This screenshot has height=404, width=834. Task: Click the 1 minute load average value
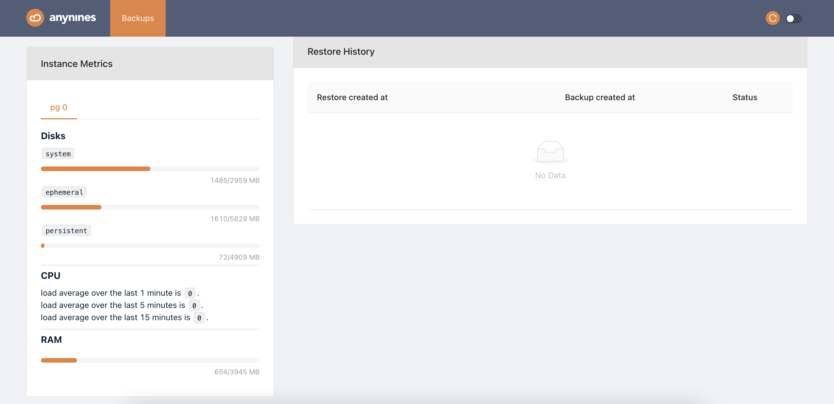(190, 293)
